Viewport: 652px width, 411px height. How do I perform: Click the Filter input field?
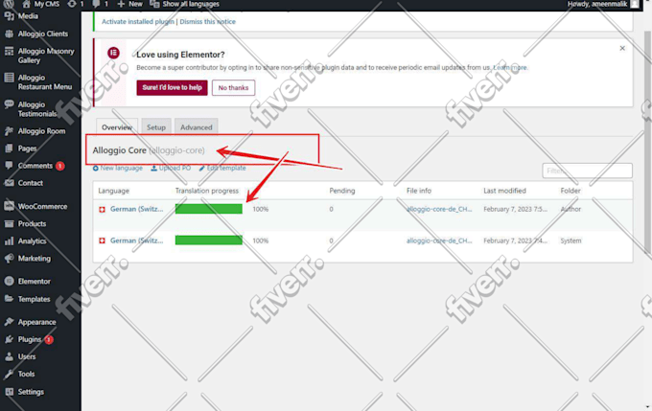(x=587, y=171)
